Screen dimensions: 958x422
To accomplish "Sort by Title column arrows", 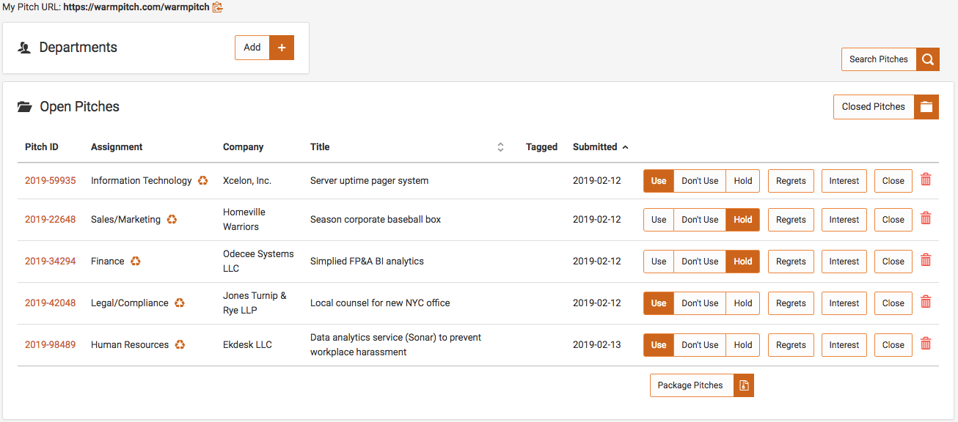I will 500,147.
